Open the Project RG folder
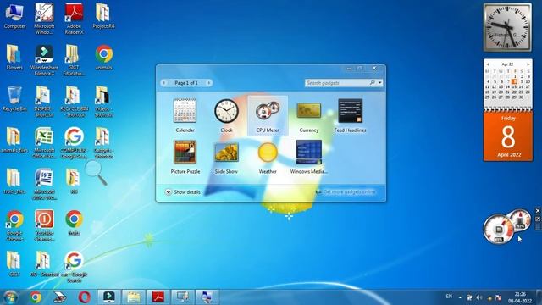This screenshot has height=305, width=542. tap(103, 17)
